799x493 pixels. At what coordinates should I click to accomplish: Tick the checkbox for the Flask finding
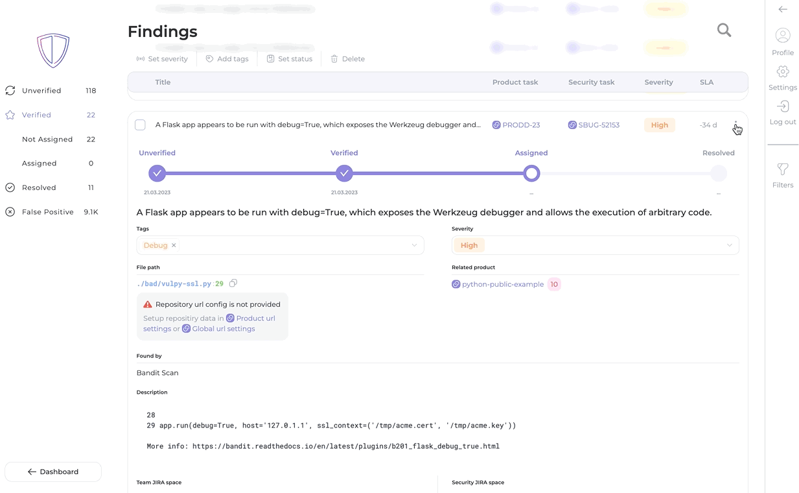pos(140,125)
